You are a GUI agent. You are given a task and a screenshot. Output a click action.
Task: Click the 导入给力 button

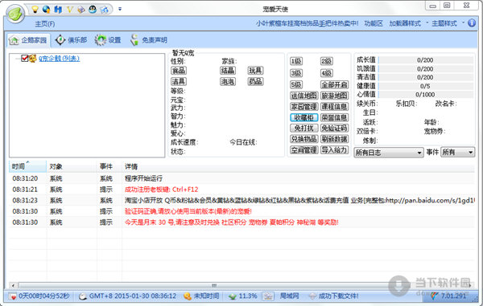click(335, 150)
